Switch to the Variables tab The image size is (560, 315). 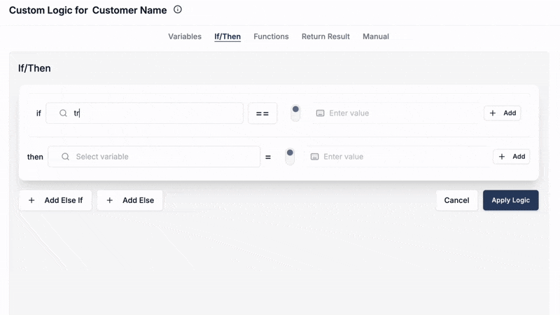185,36
